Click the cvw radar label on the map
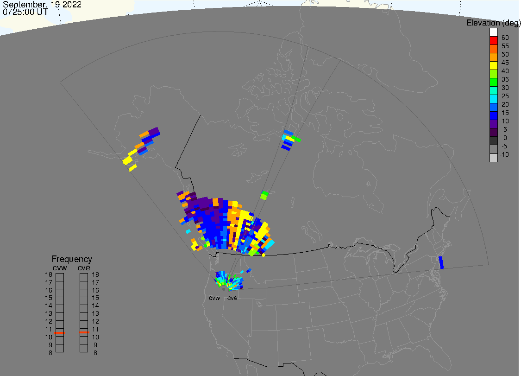 coord(214,298)
